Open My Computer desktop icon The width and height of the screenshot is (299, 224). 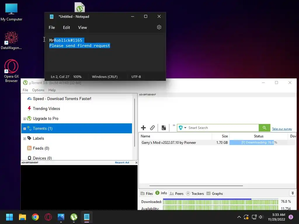[11, 12]
